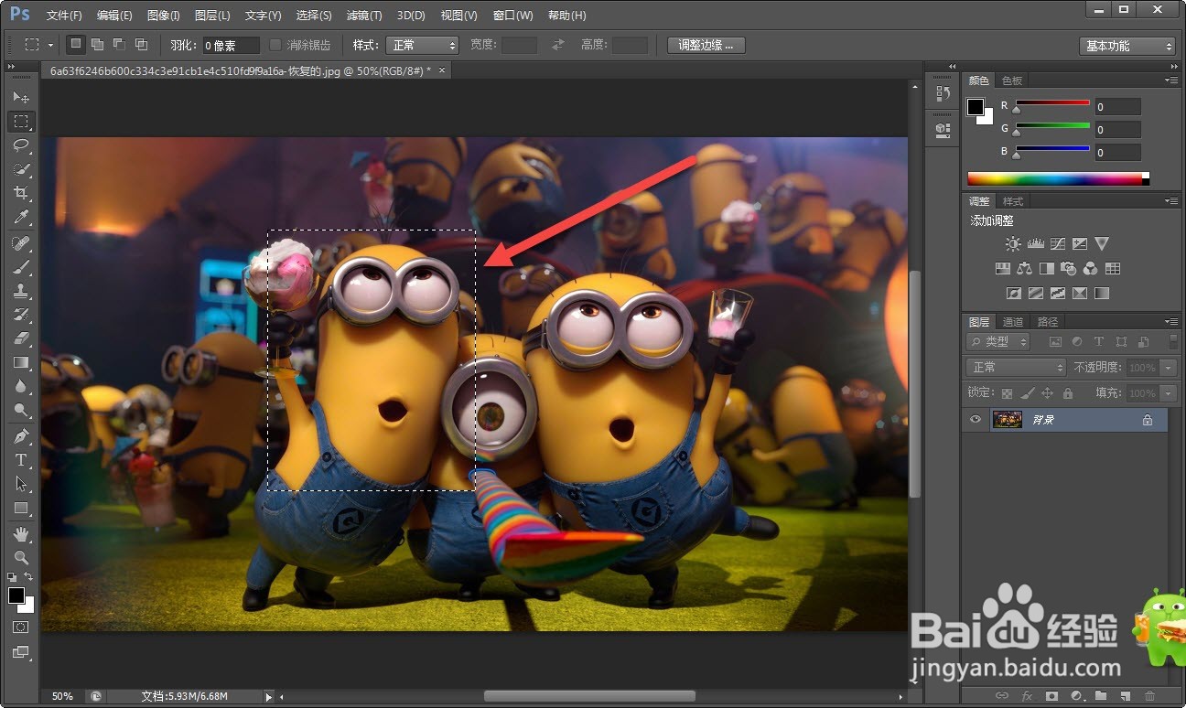Switch to the 通道 tab
1186x708 pixels.
point(1013,322)
